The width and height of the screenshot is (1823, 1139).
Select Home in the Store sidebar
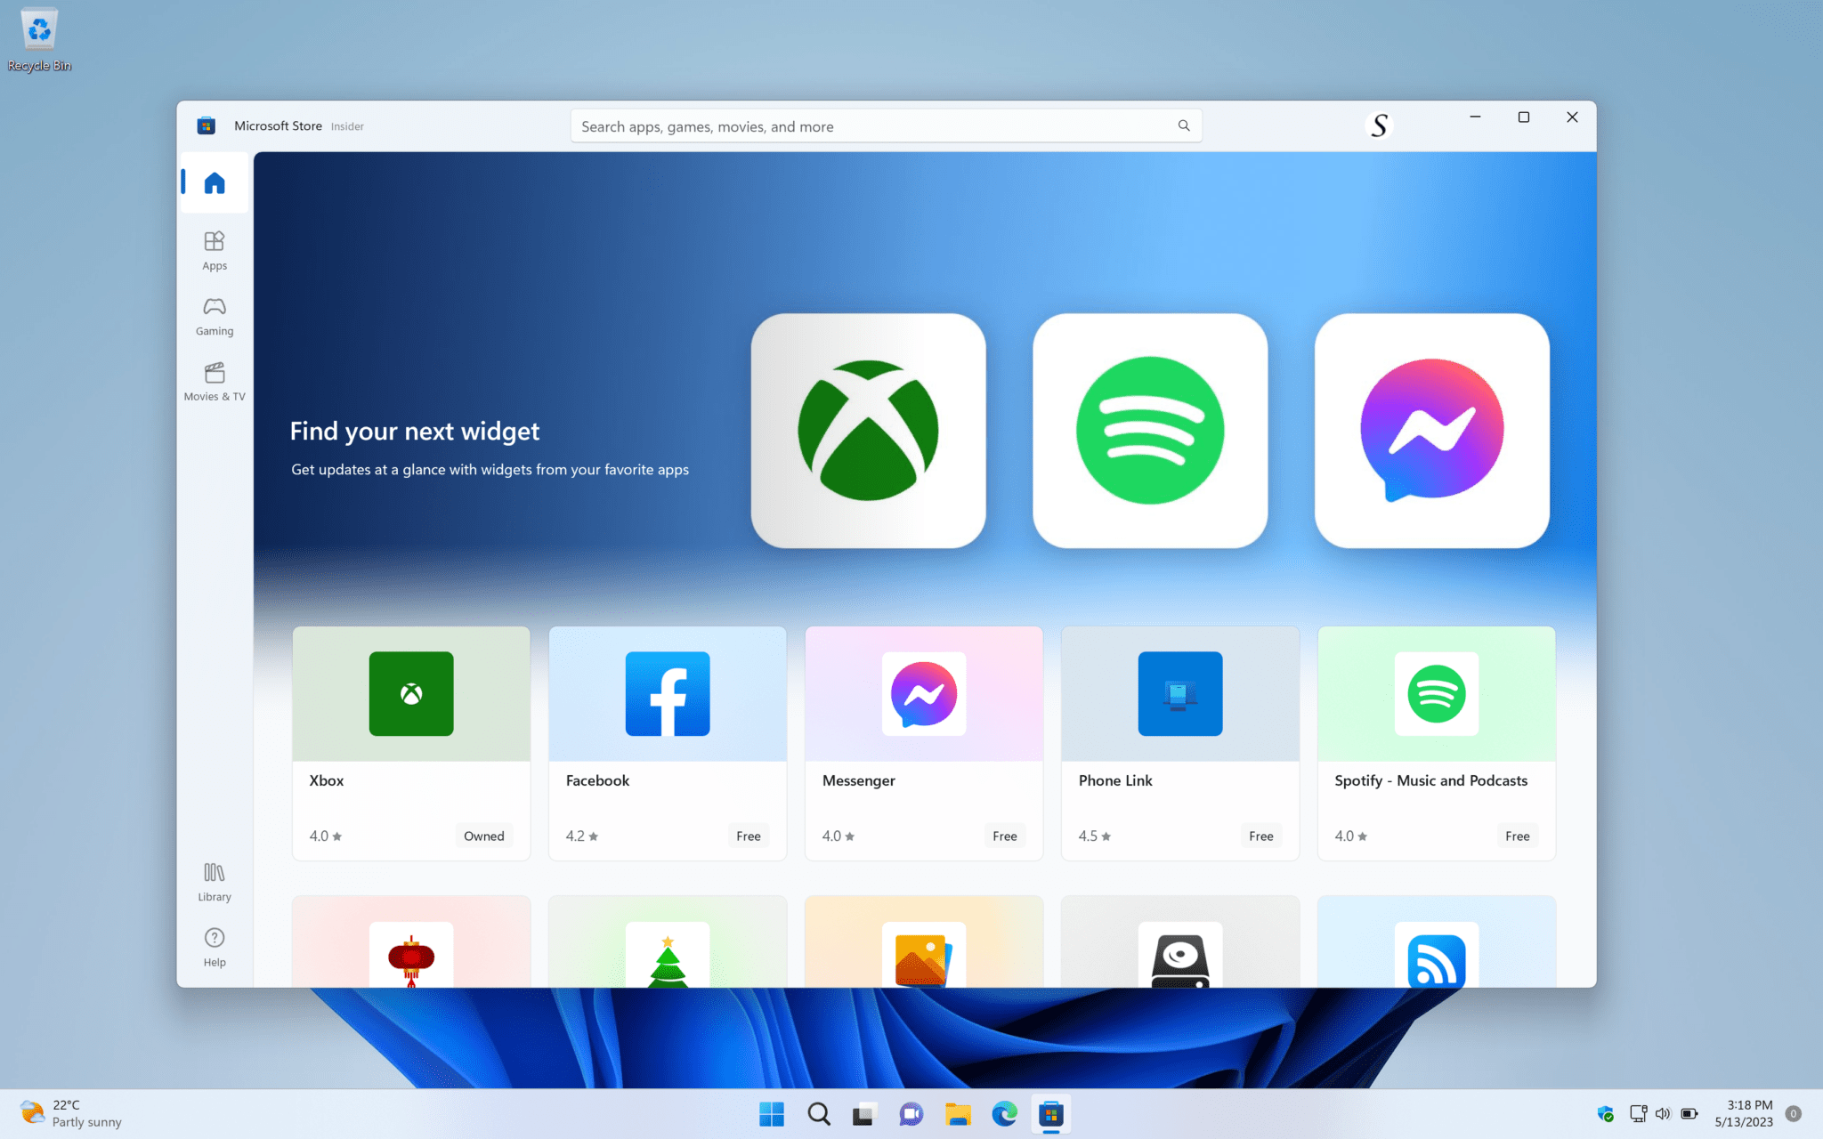(x=214, y=182)
